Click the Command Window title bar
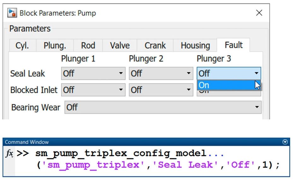The width and height of the screenshot is (293, 180). click(x=142, y=142)
